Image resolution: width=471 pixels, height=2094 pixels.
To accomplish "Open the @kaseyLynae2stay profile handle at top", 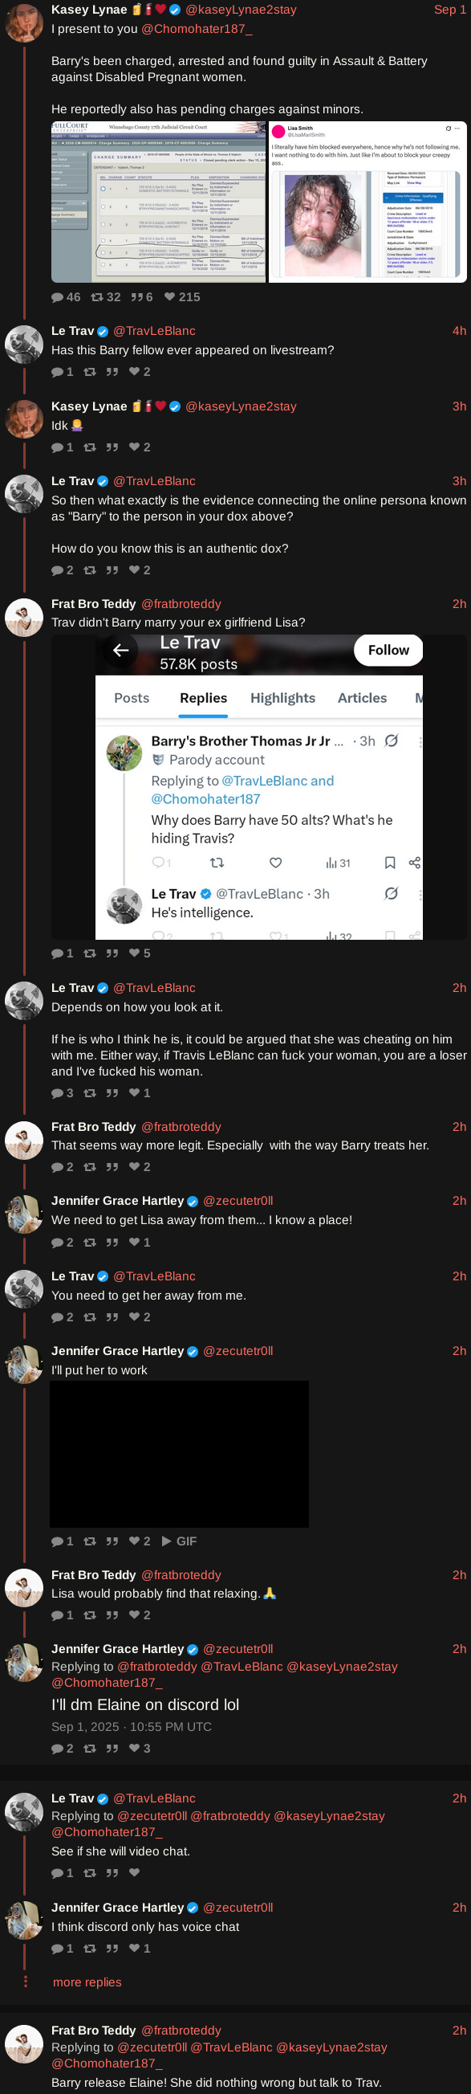I will [x=241, y=10].
